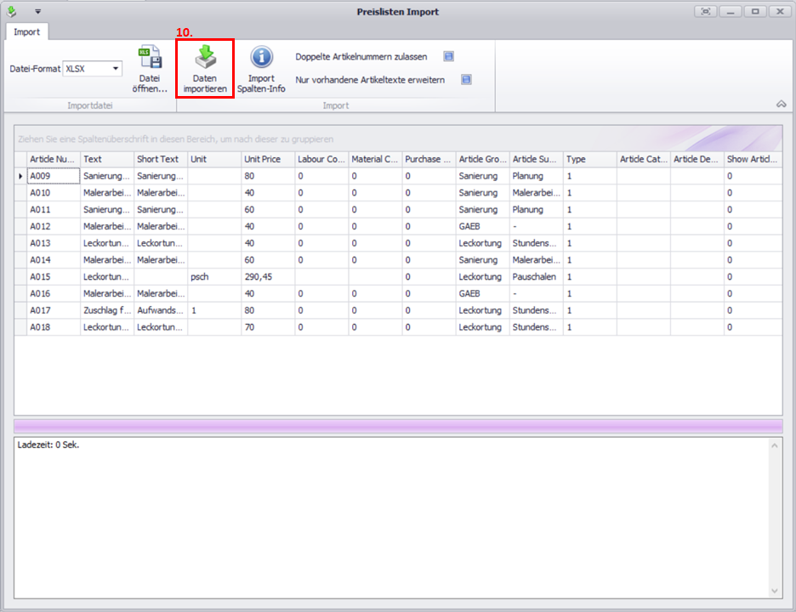Toggle Nur vorhandene Artikeltexte erweitern
This screenshot has height=612, width=796.
(466, 80)
